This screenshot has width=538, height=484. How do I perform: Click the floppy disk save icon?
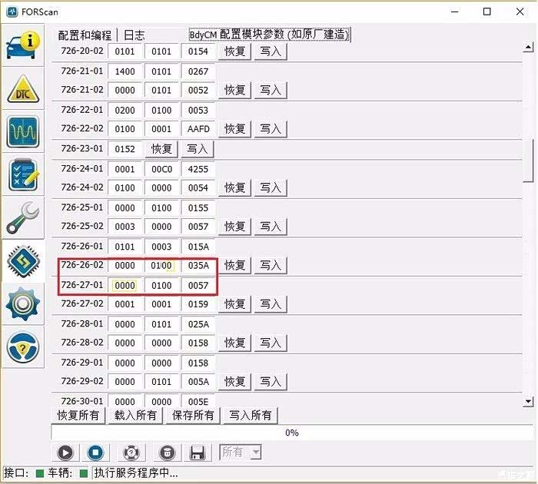pyautogui.click(x=198, y=453)
